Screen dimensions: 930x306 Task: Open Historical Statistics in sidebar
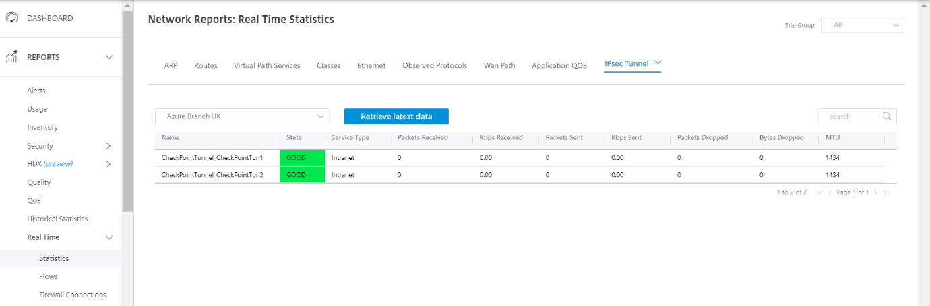click(57, 219)
